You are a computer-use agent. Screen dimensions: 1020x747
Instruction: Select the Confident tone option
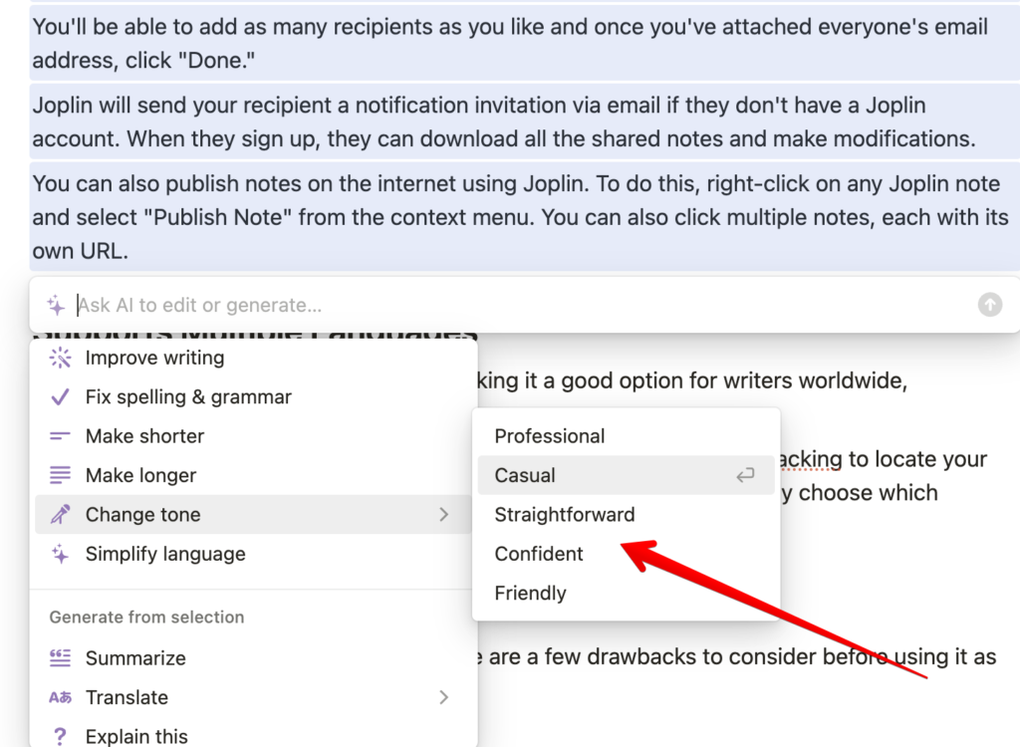(x=539, y=555)
